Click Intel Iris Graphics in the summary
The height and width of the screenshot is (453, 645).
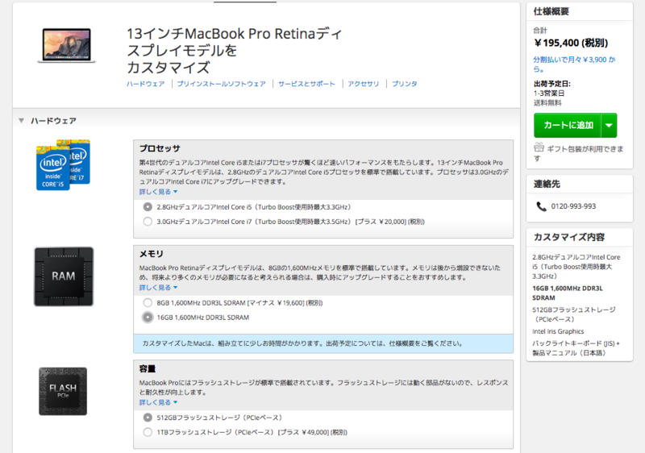coord(558,331)
